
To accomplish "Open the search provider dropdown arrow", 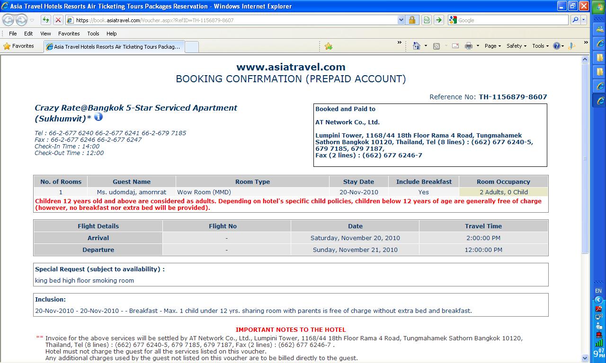I will (x=584, y=20).
